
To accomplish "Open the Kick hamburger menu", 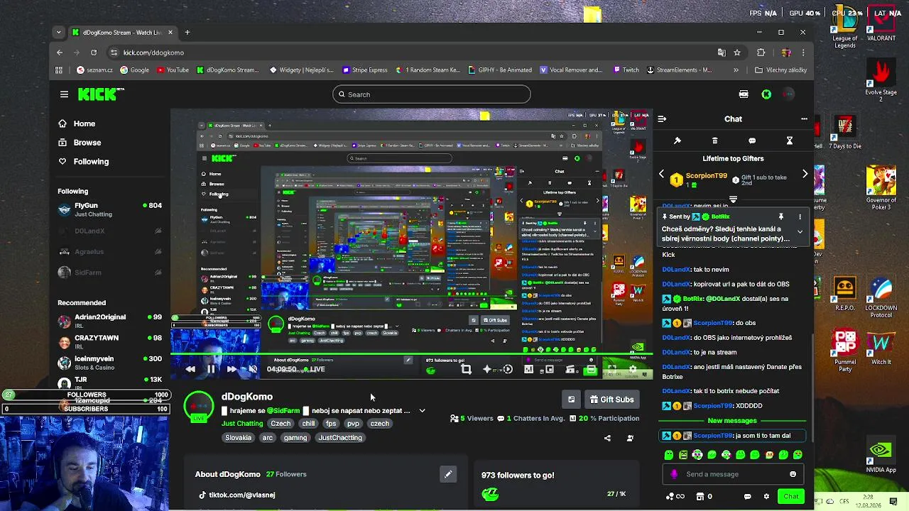I will tap(64, 94).
